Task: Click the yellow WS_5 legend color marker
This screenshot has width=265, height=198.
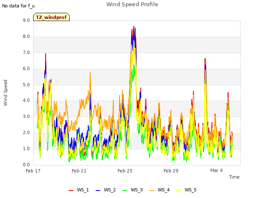Action: pos(178,191)
